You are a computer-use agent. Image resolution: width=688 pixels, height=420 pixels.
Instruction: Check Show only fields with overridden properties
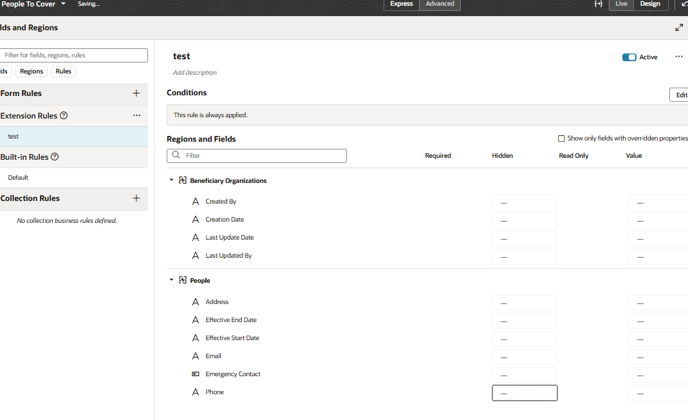point(561,138)
